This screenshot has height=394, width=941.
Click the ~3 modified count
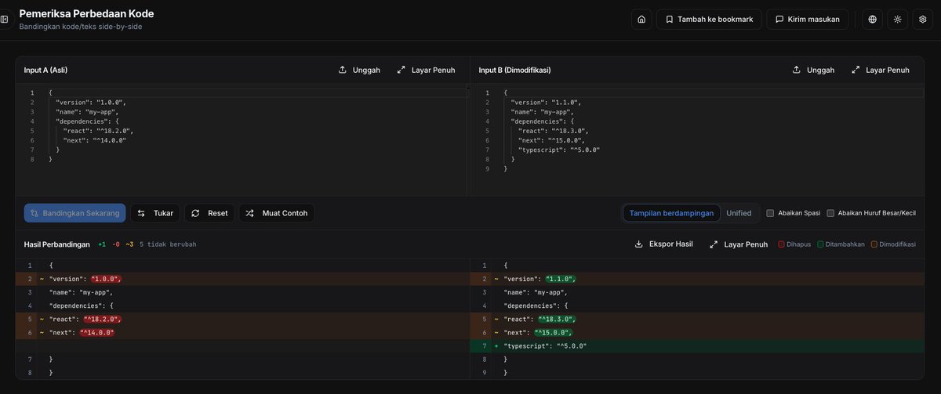pos(129,244)
